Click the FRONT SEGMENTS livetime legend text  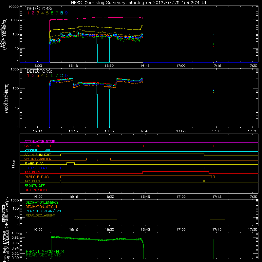click(x=45, y=252)
